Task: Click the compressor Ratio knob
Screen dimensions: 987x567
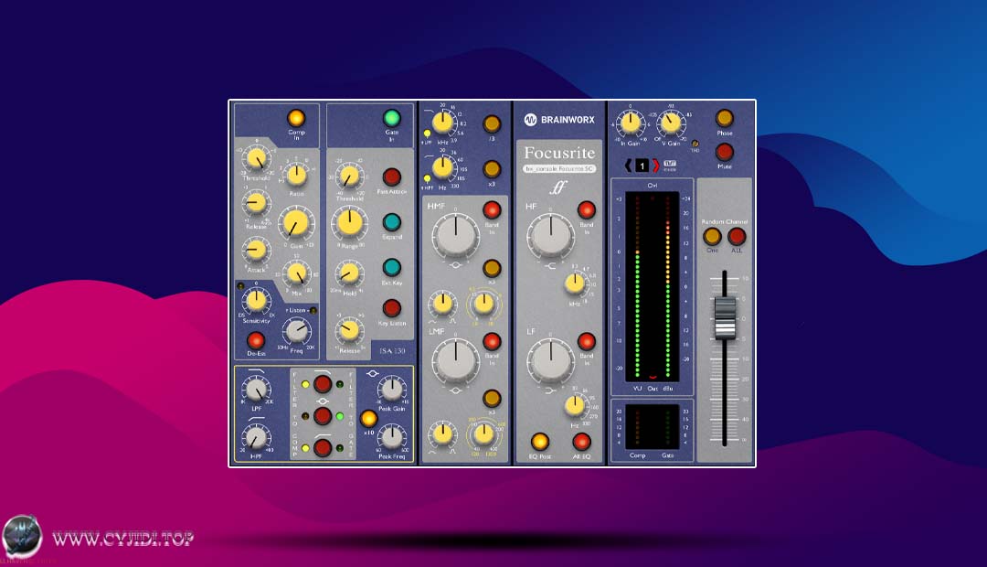Action: coord(296,176)
